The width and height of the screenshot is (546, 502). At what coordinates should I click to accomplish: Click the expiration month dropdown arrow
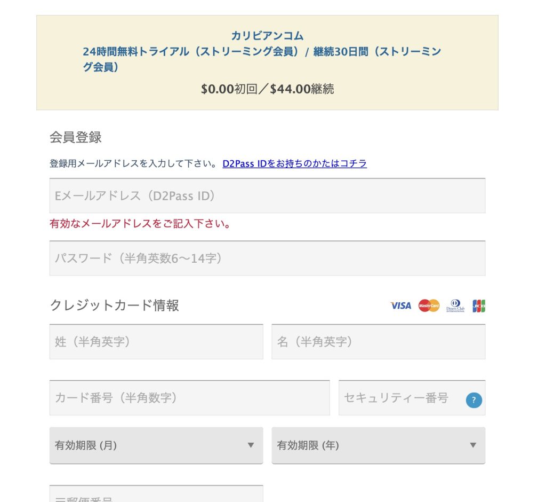click(x=251, y=445)
